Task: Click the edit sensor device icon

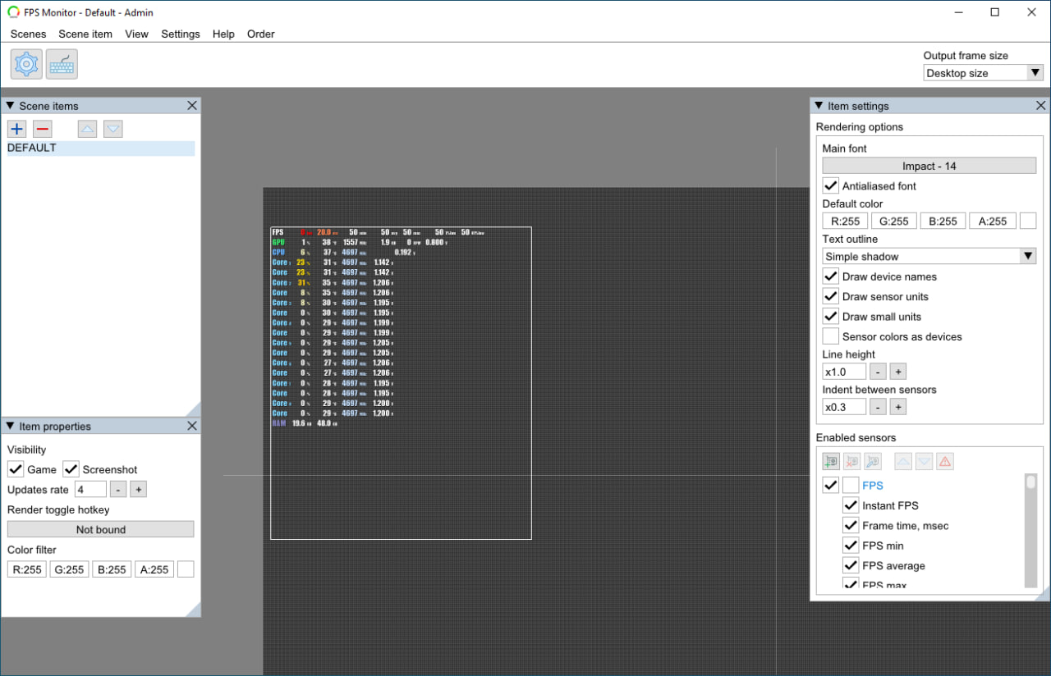Action: (872, 462)
